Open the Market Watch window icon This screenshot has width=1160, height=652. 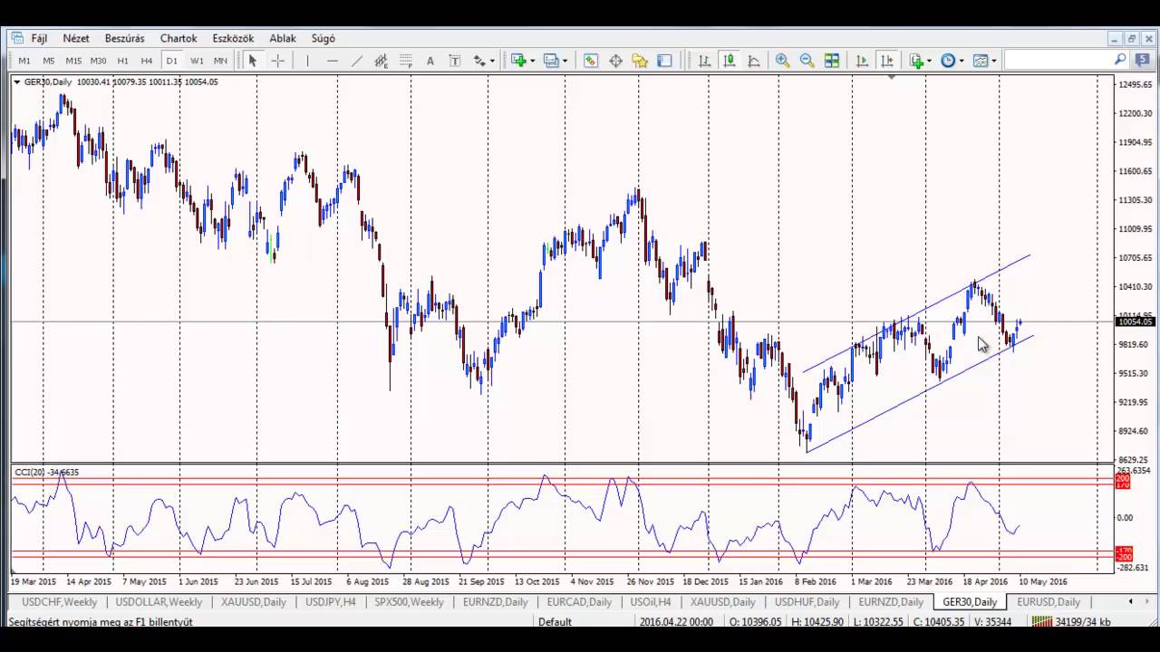591,61
